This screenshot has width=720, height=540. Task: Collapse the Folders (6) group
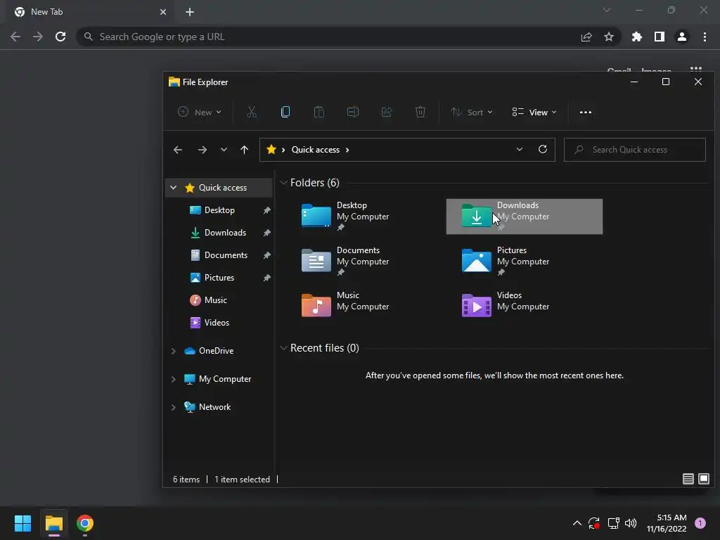pos(283,183)
